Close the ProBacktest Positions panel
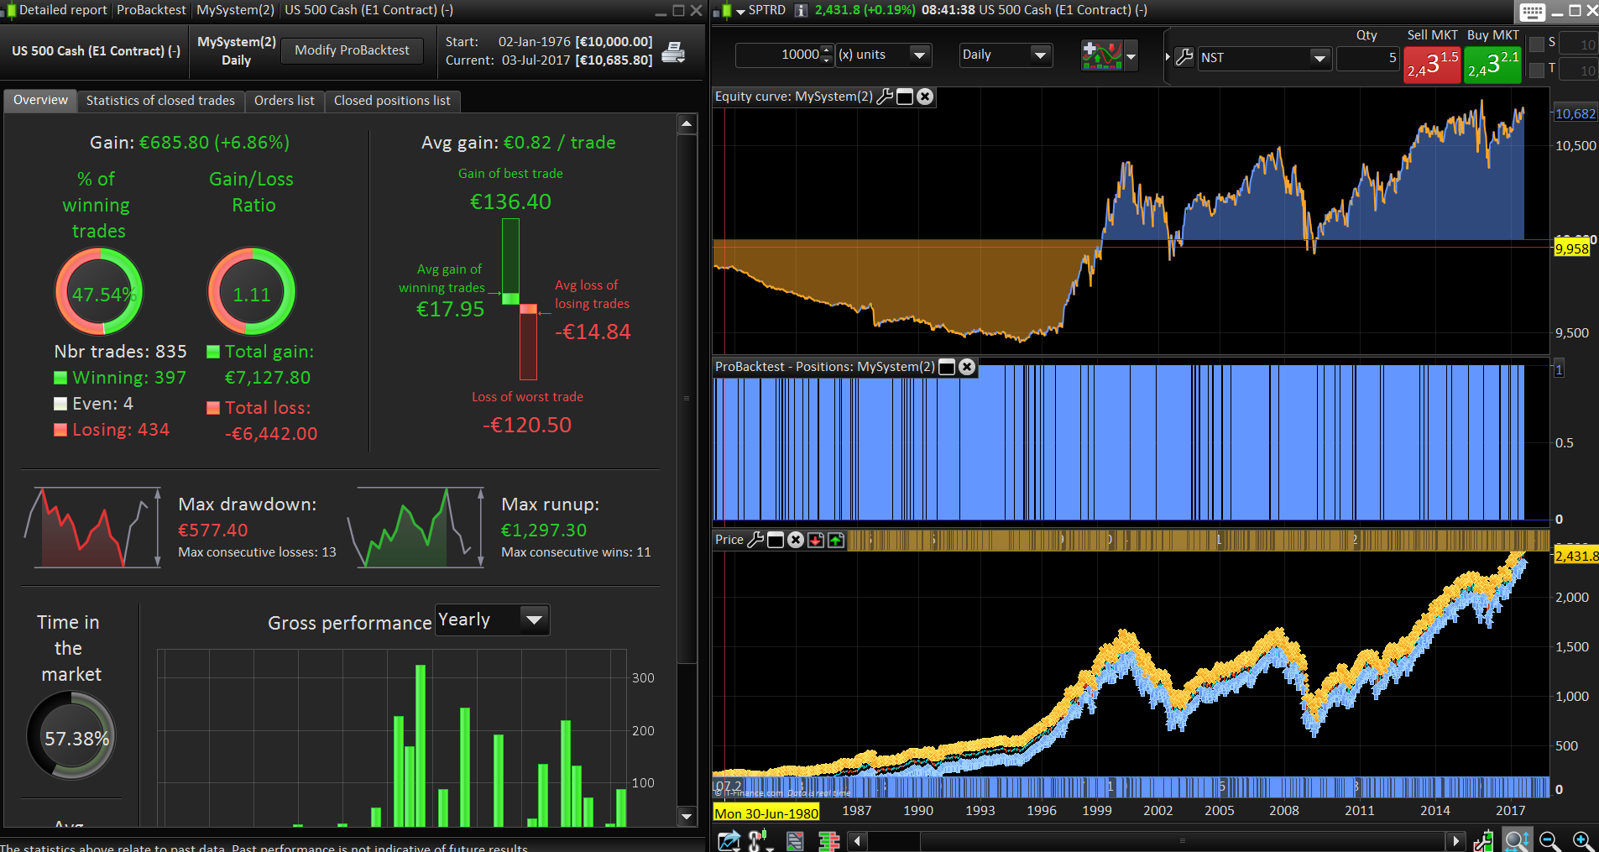Screen dimensions: 1599x852 (967, 367)
